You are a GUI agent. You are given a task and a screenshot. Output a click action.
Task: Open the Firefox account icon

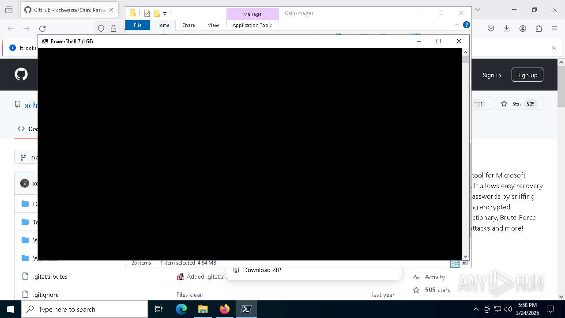click(523, 29)
